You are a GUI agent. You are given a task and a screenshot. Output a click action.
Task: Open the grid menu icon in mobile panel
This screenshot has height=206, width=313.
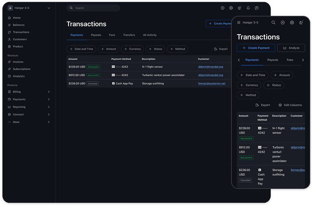click(239, 23)
